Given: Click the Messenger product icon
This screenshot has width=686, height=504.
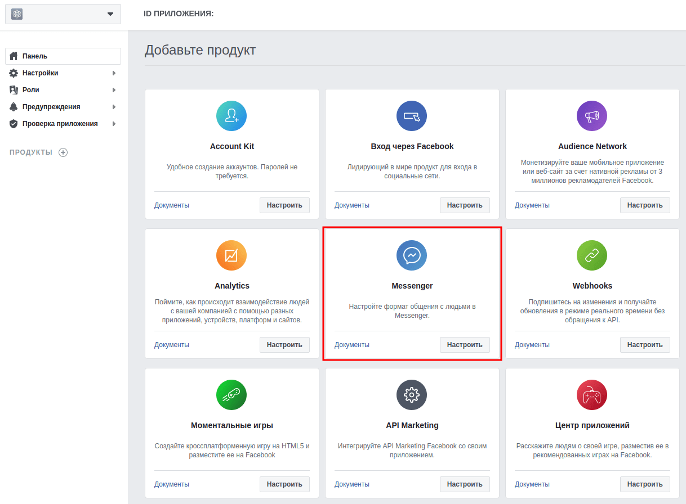Looking at the screenshot, I should (x=412, y=255).
